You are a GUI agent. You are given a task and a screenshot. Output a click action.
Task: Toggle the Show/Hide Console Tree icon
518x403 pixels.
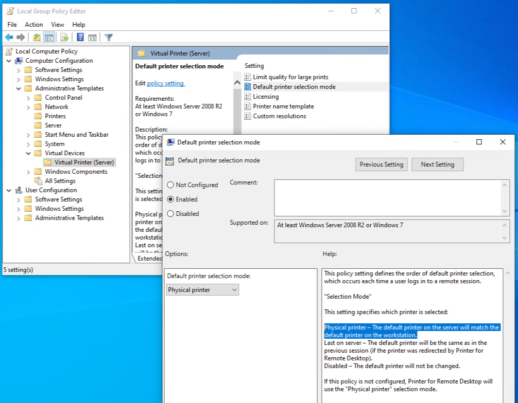tap(49, 37)
